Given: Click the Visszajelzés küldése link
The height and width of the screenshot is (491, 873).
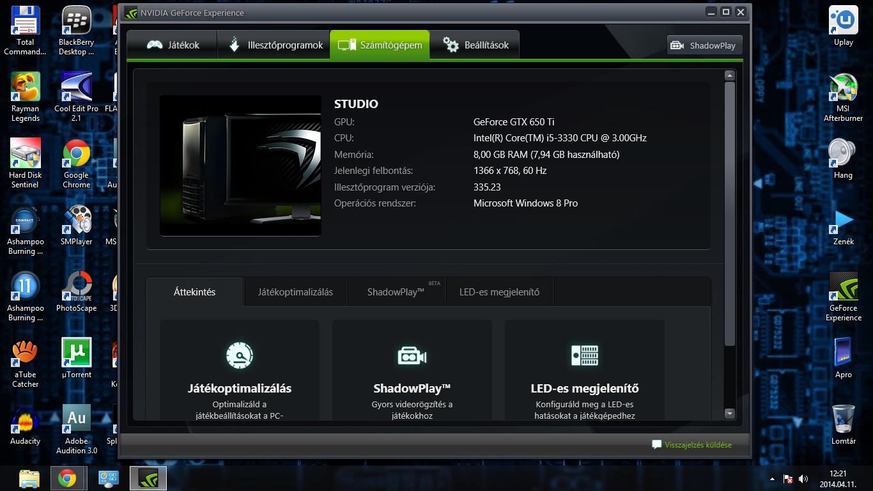Looking at the screenshot, I should (698, 444).
